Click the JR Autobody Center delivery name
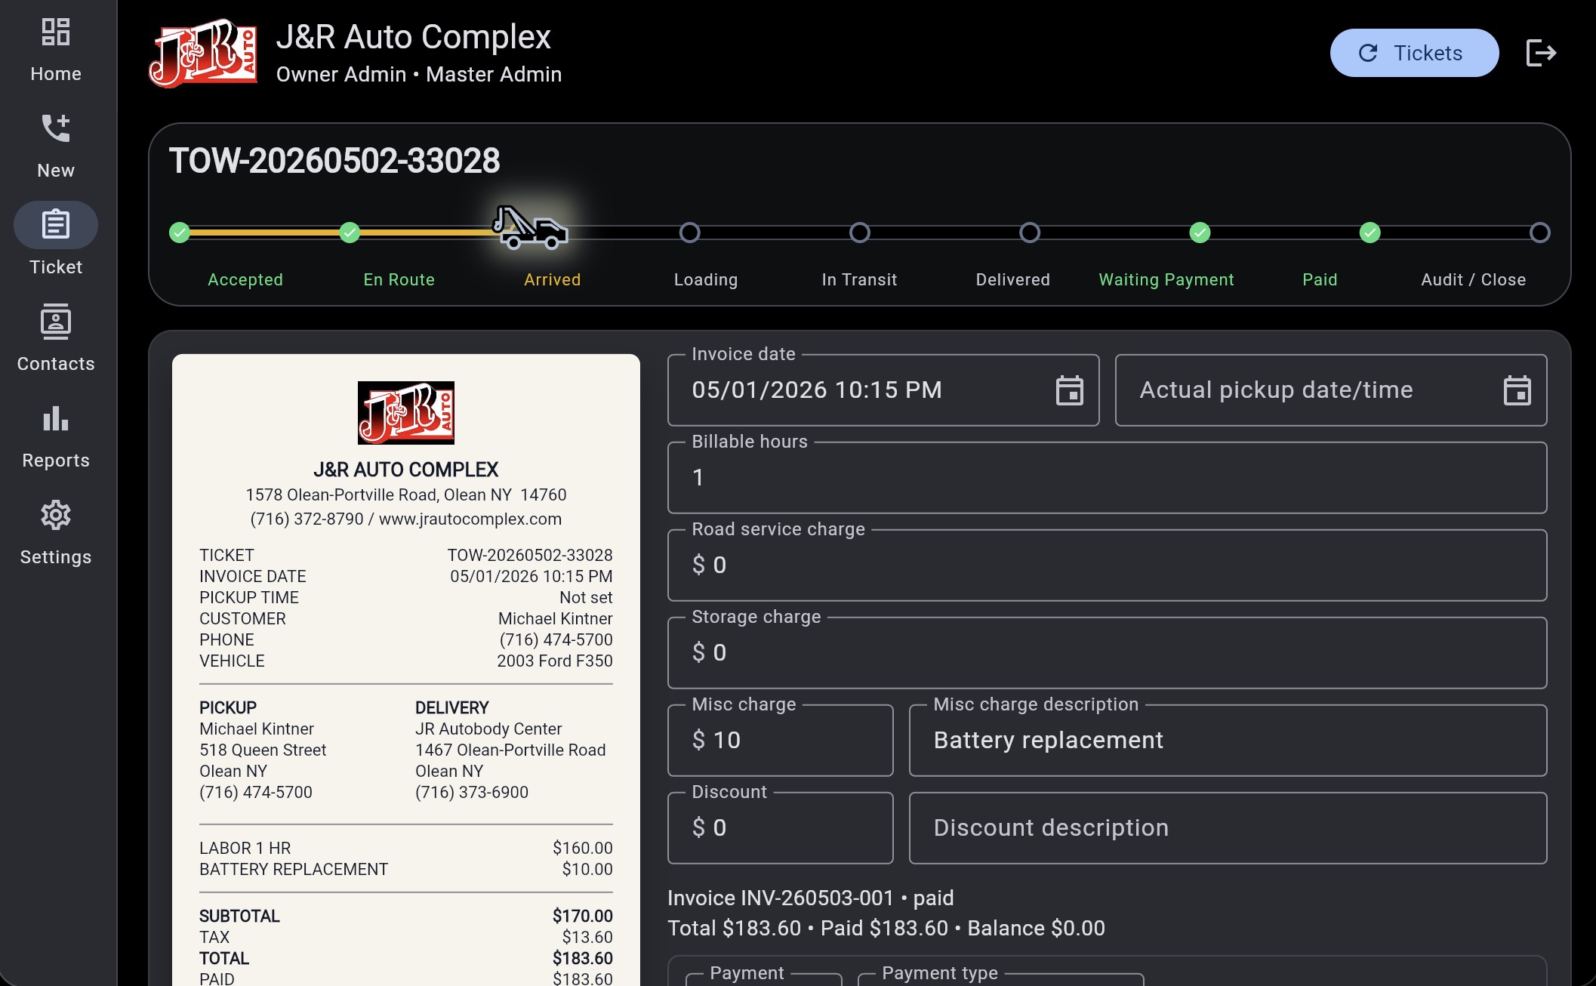 (488, 729)
